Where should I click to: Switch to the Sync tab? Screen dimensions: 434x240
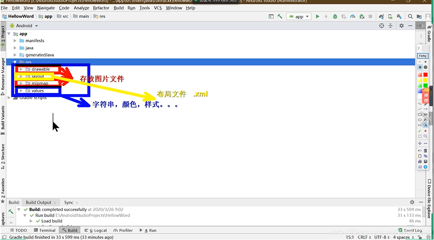pos(69,202)
